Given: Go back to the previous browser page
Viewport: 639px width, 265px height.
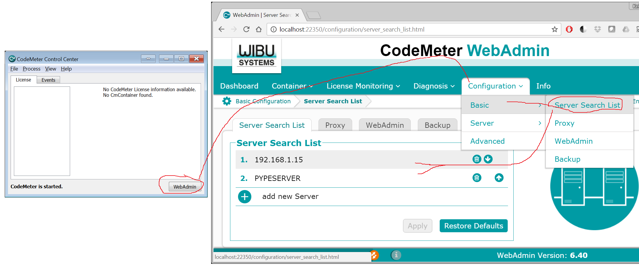Looking at the screenshot, I should click(x=221, y=29).
